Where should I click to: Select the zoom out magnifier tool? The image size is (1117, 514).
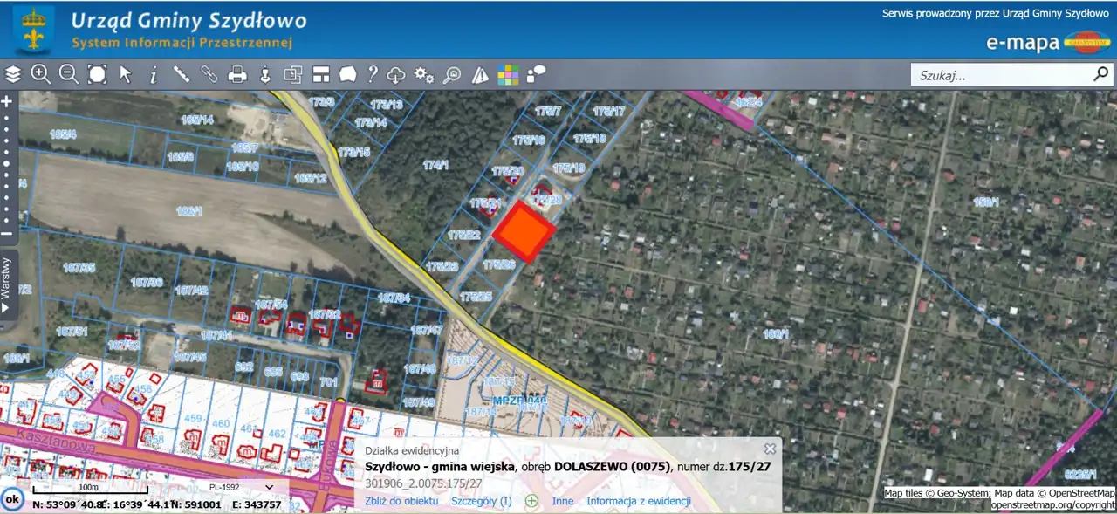point(68,74)
